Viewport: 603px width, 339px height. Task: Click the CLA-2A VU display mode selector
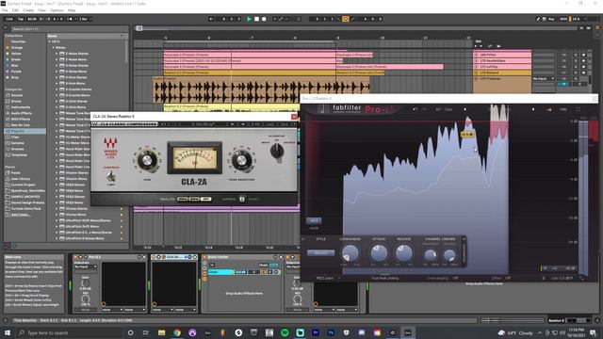pyautogui.click(x=276, y=152)
